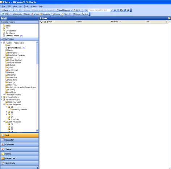Switch to Tasks in the navigation pane

(x=20, y=149)
